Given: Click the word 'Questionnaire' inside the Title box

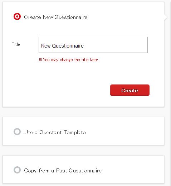Looking at the screenshot, I should pyautogui.click(x=68, y=46).
